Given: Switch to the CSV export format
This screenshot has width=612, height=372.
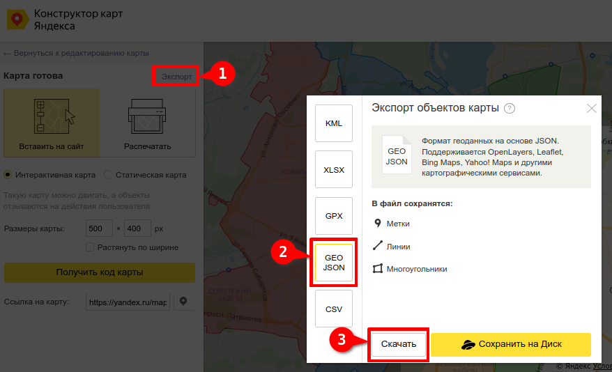Looking at the screenshot, I should [334, 309].
